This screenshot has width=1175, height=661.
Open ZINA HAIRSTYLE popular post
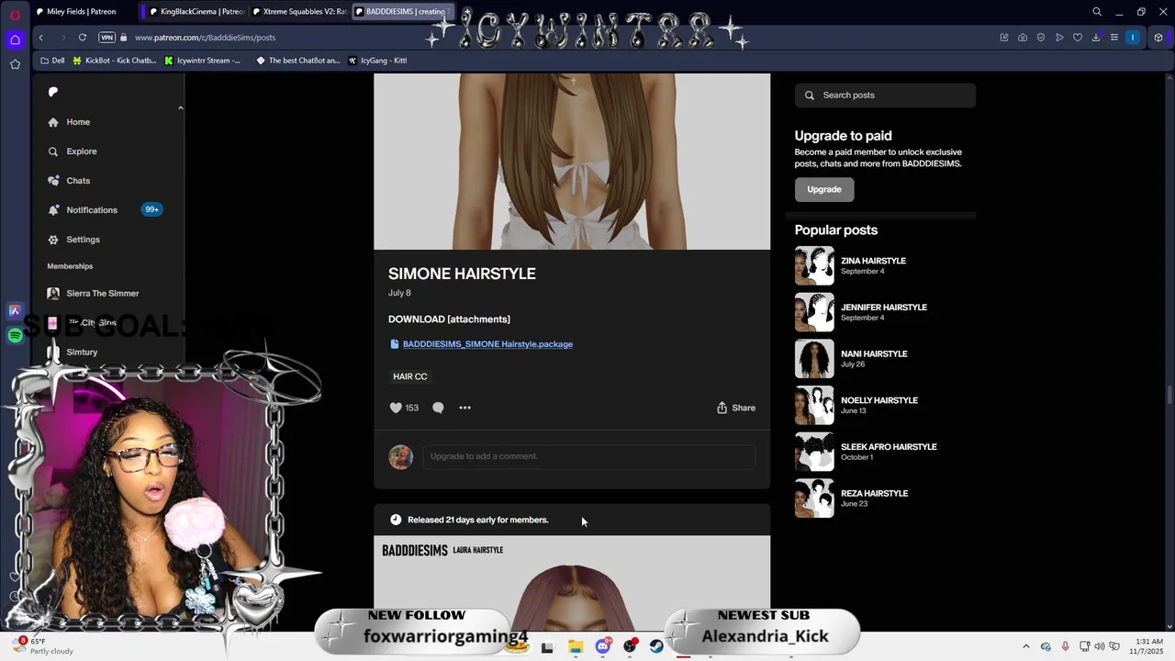tap(873, 261)
